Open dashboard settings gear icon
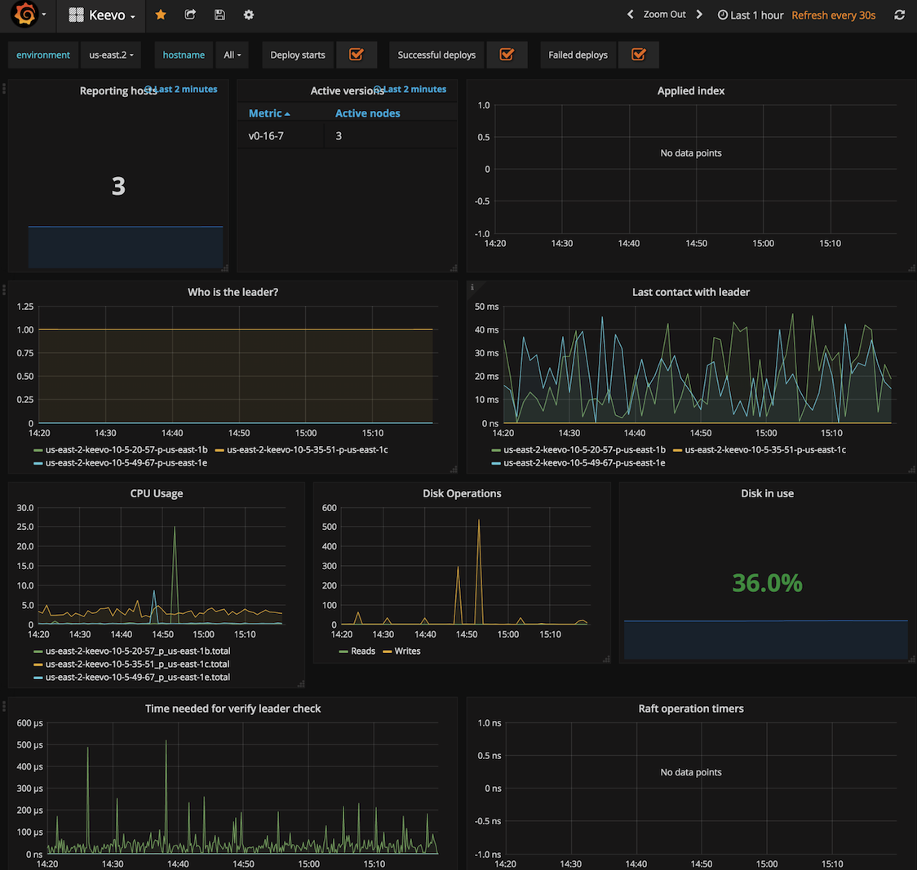 click(249, 15)
